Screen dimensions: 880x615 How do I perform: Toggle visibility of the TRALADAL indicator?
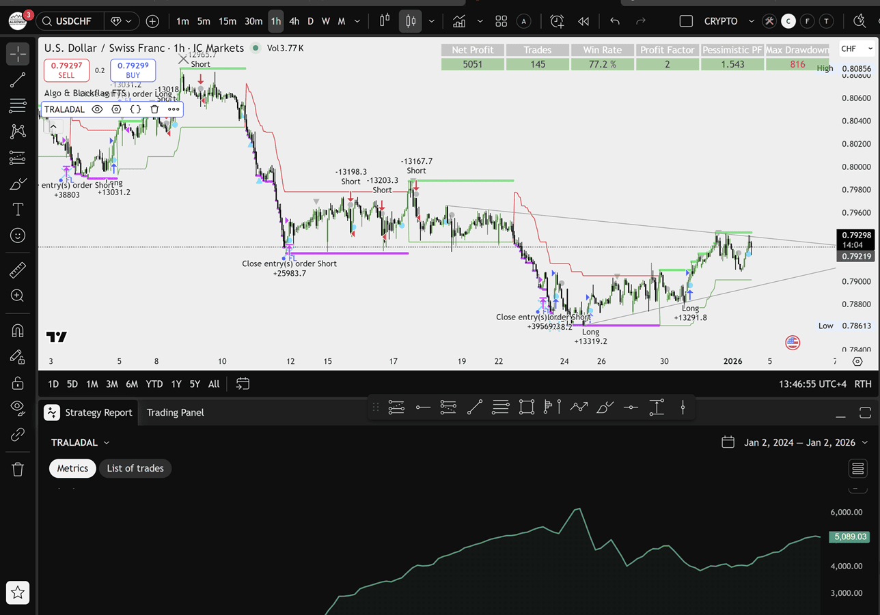[x=97, y=109]
